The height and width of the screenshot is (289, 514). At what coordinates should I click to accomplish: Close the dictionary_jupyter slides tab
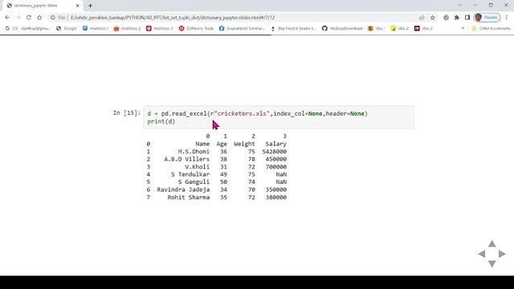point(78,6)
